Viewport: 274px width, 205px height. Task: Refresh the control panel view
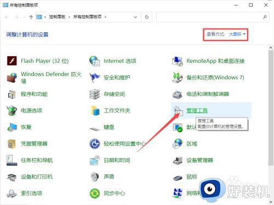point(147,17)
